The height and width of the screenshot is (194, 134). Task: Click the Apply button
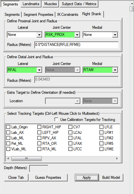click(87, 178)
